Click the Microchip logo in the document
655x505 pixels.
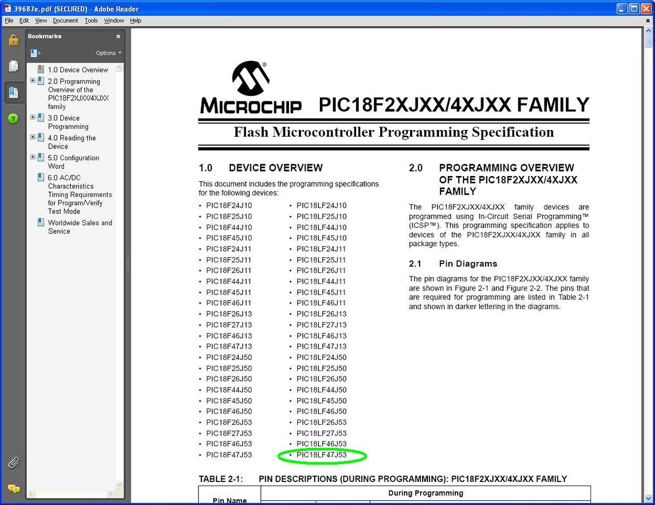pyautogui.click(x=251, y=87)
